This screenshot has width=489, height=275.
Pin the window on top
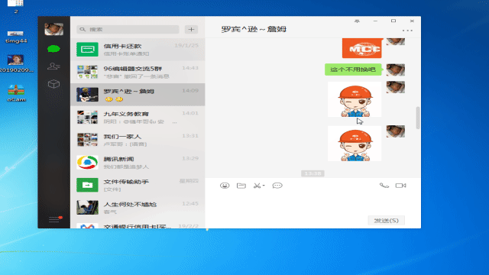pyautogui.click(x=357, y=21)
